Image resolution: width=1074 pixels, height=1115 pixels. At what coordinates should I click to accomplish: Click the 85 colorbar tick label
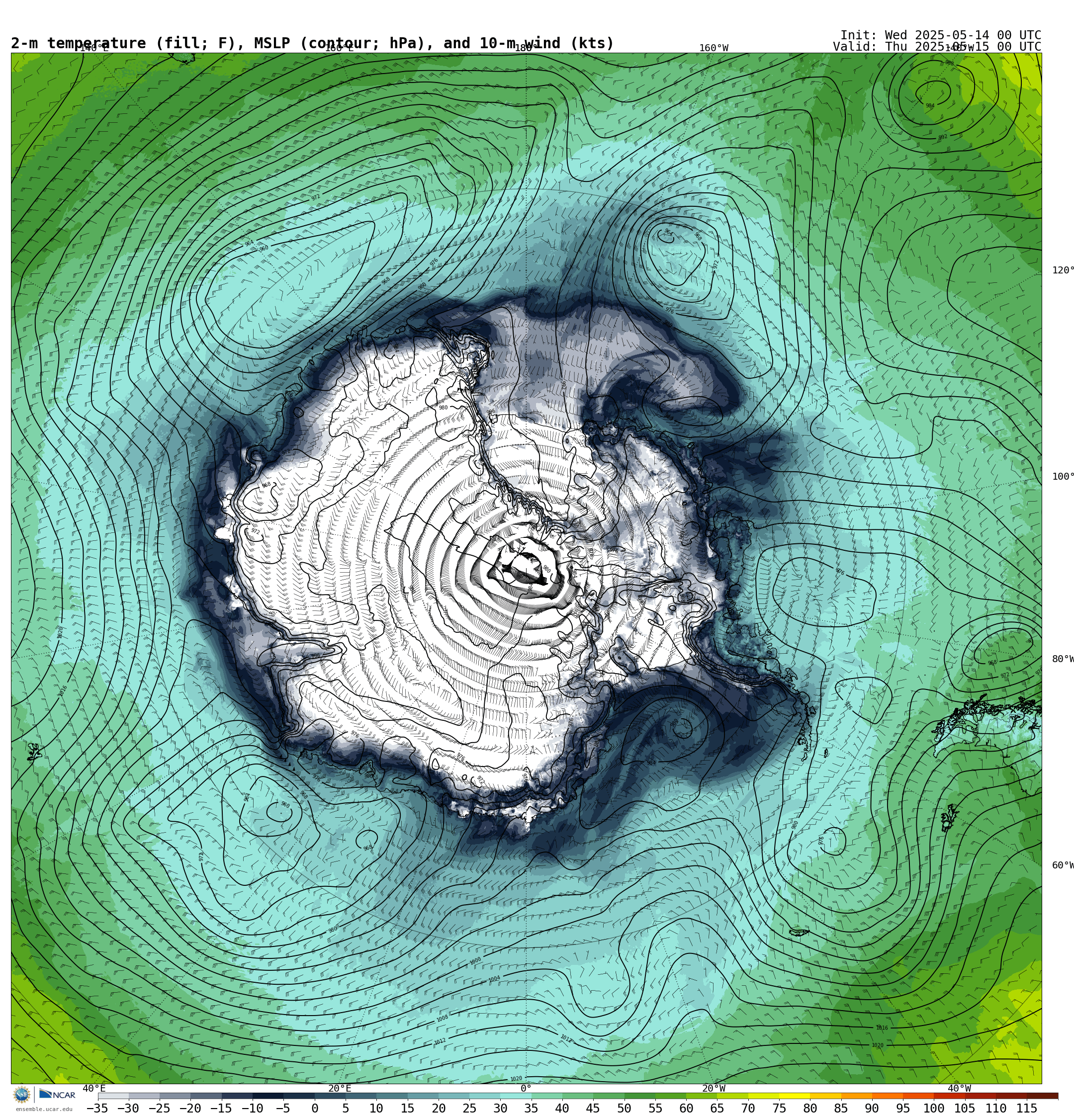click(841, 1108)
